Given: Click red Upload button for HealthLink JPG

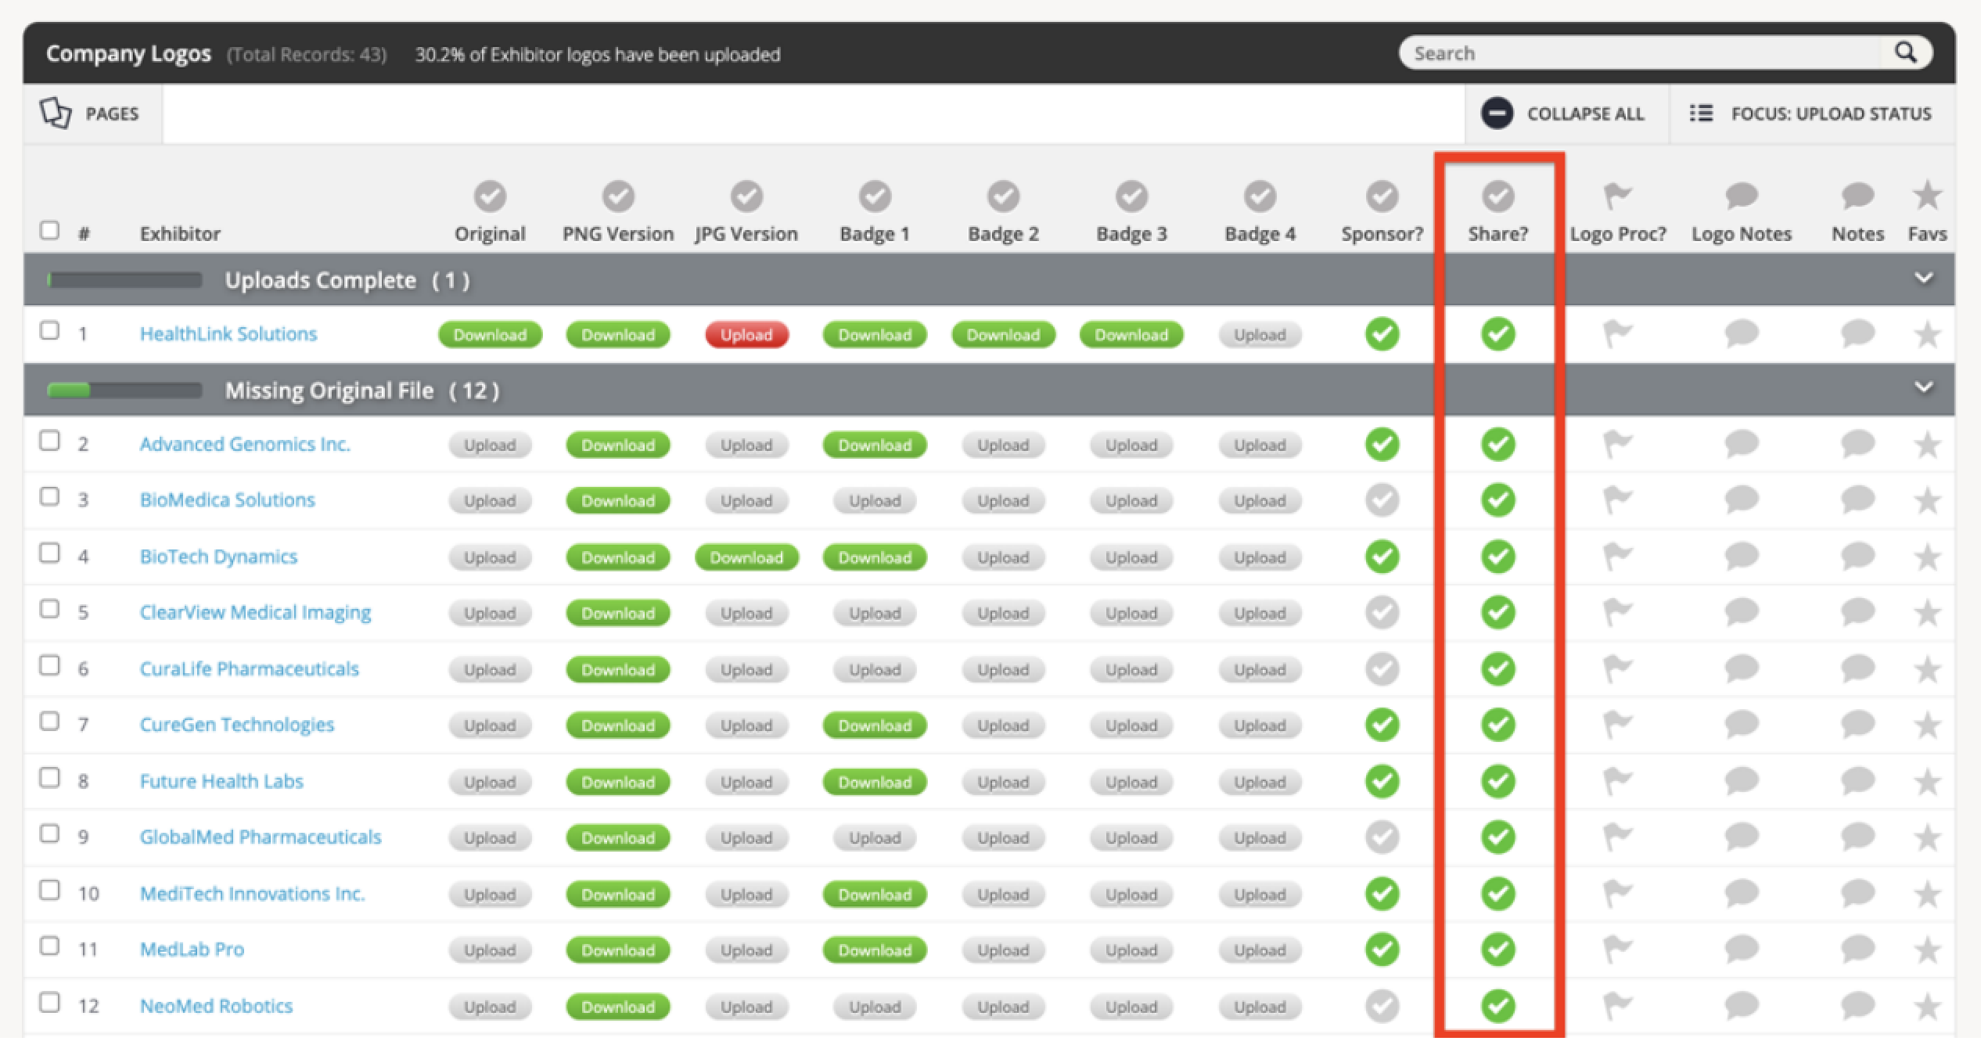Looking at the screenshot, I should [x=746, y=334].
